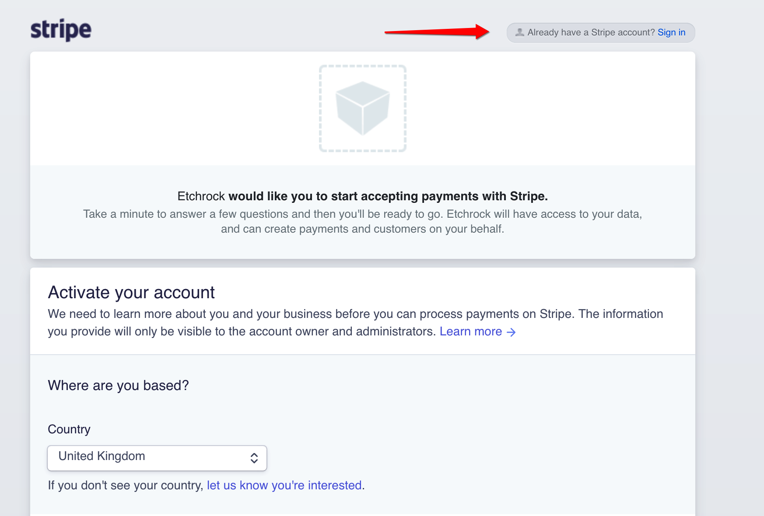
Task: Click "let us know you're interested" link
Action: coord(284,485)
